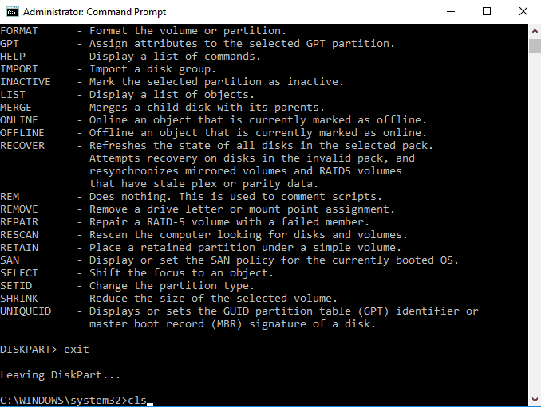The image size is (541, 407).
Task: Click the FORMAT command line
Action: (x=143, y=30)
